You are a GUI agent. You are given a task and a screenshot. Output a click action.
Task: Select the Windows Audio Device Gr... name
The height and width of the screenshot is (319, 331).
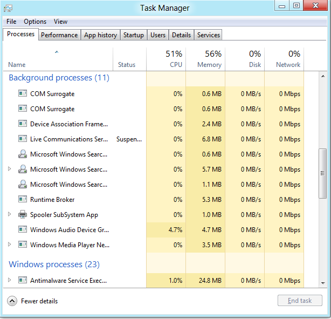click(70, 230)
